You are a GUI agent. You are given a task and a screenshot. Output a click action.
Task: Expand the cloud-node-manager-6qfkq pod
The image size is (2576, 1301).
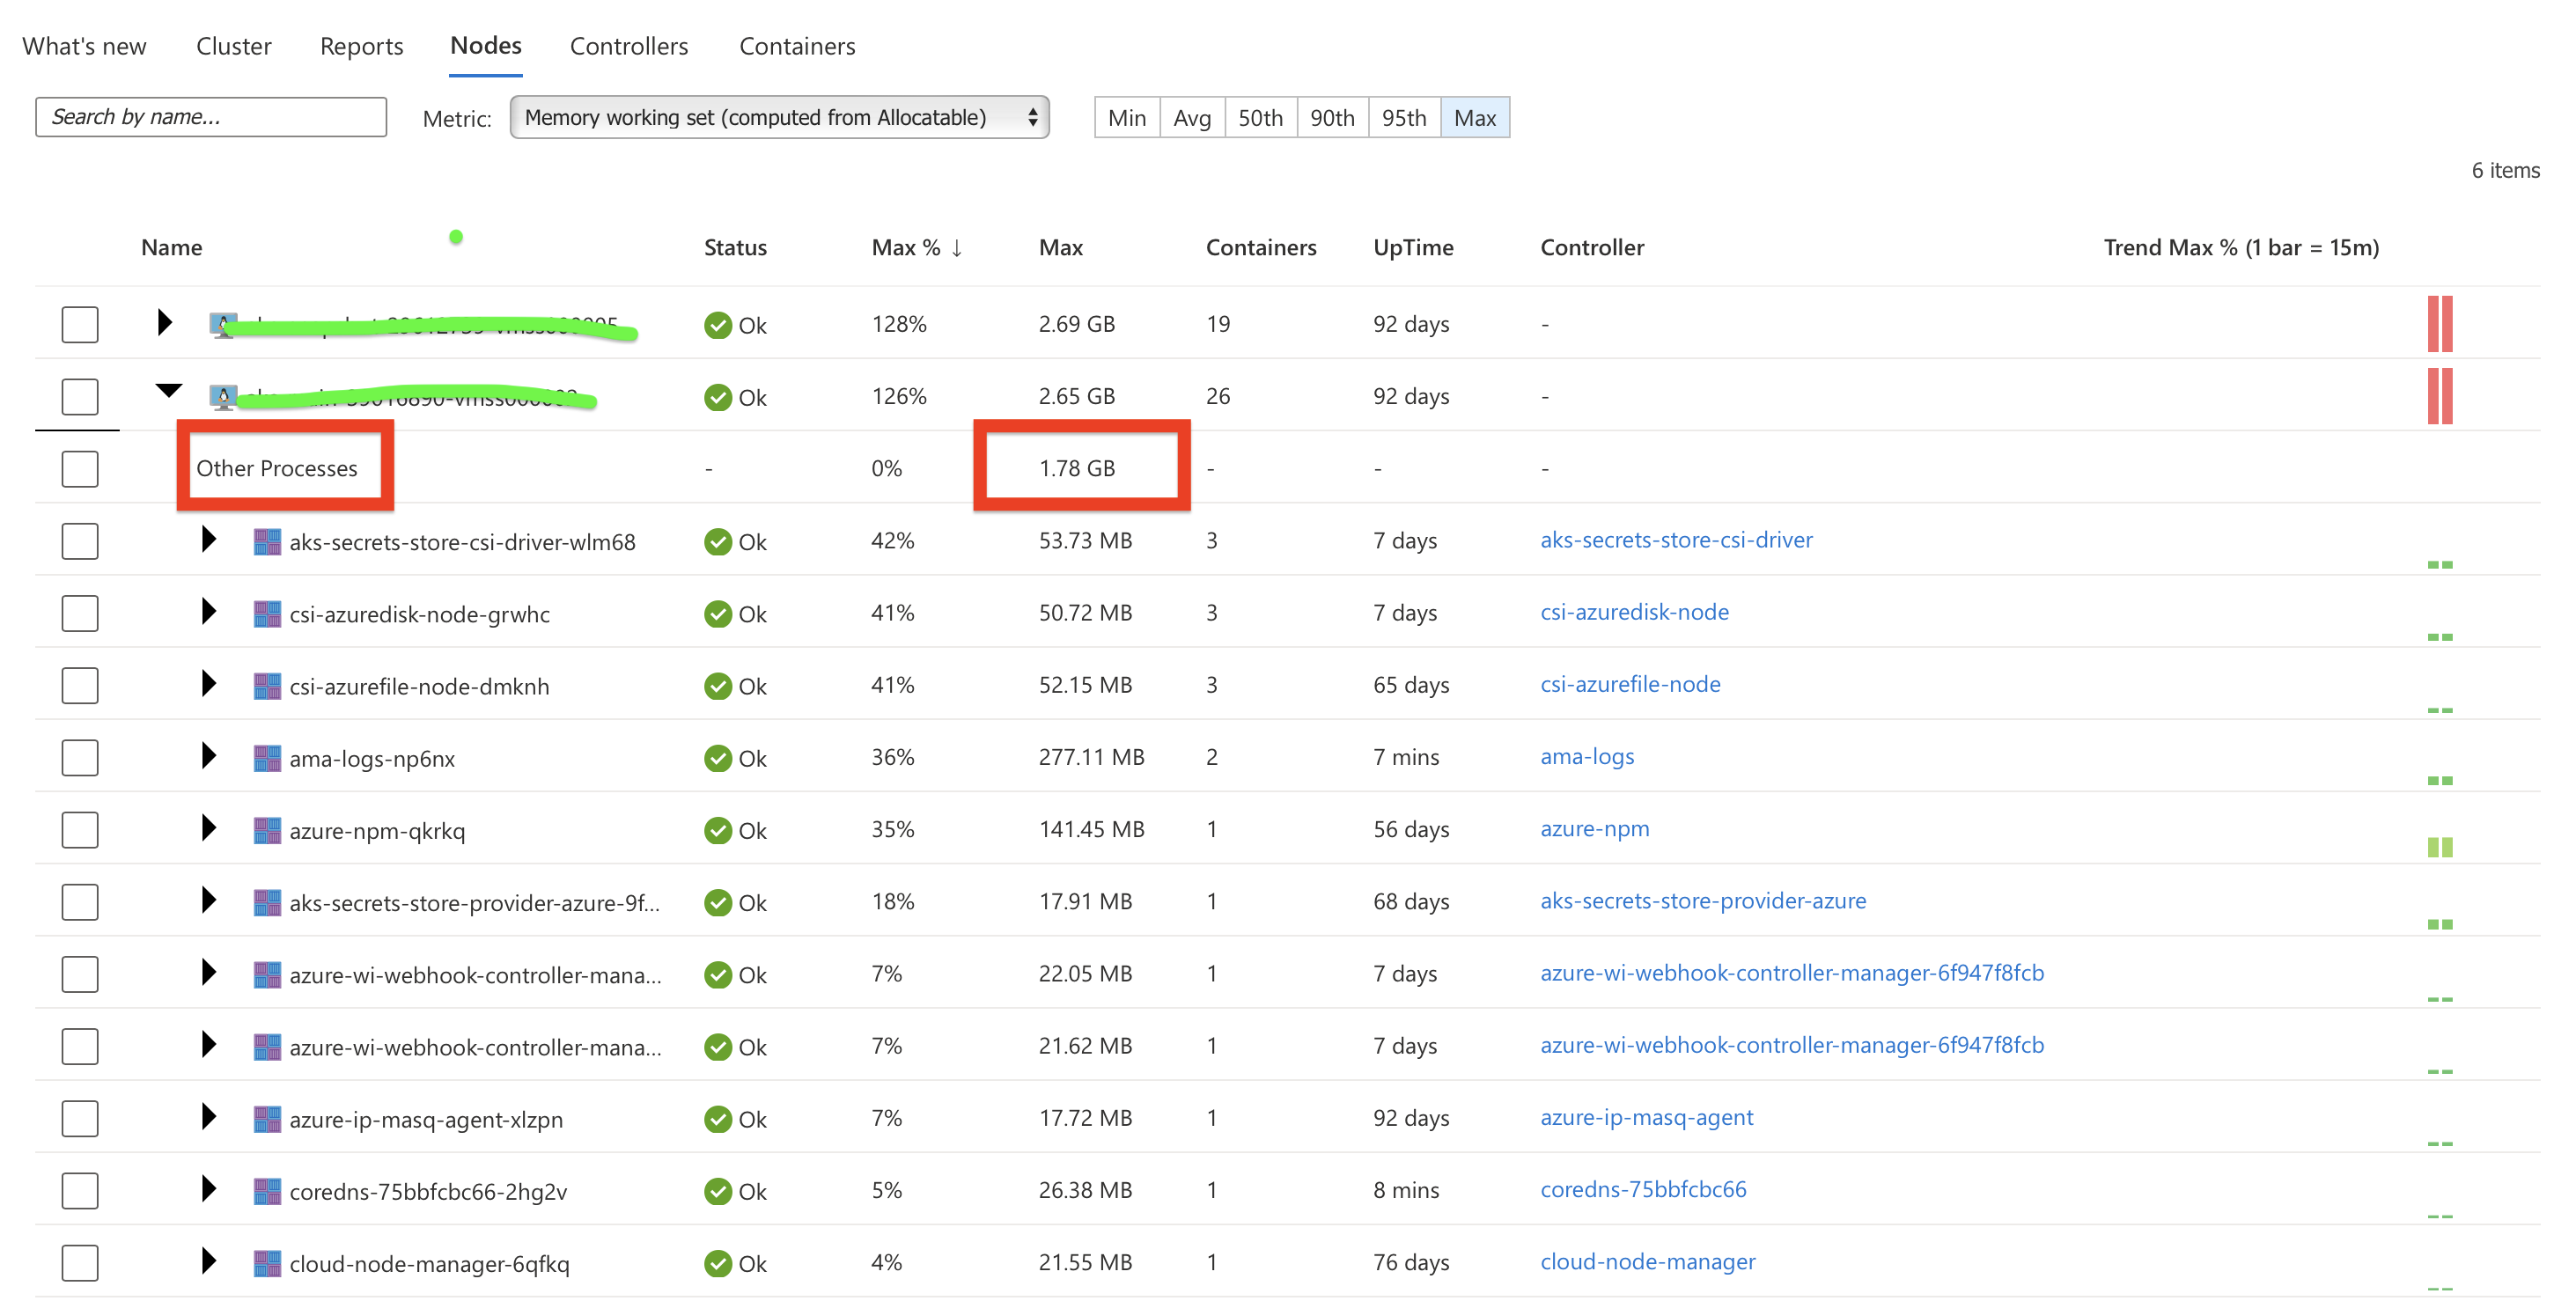pyautogui.click(x=208, y=1260)
